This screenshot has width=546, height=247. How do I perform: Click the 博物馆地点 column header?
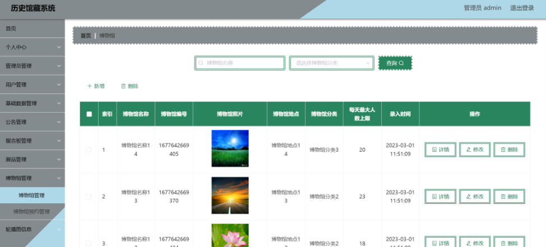point(286,114)
